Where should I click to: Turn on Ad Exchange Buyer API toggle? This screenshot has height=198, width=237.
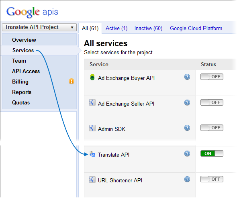pos(212,77)
